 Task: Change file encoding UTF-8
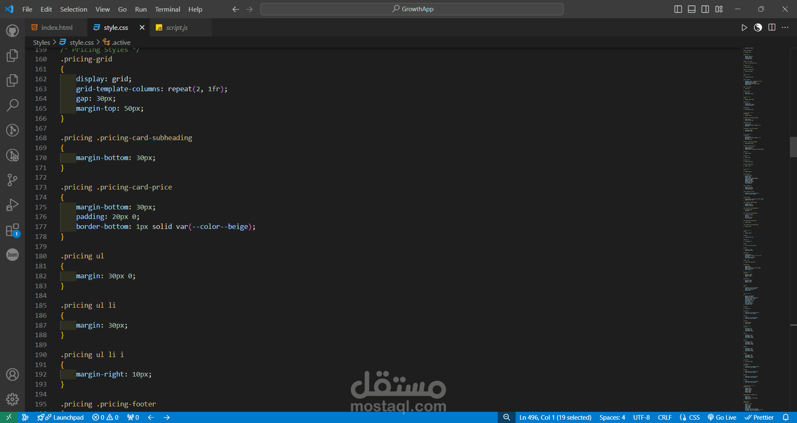(x=641, y=417)
